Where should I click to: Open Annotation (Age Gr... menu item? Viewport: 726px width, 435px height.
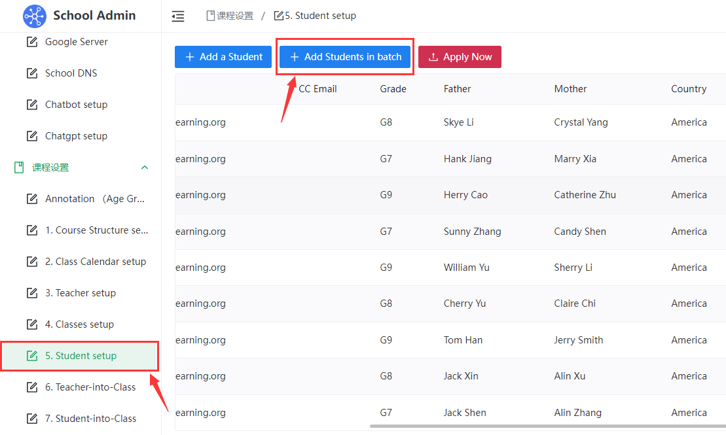click(x=94, y=199)
